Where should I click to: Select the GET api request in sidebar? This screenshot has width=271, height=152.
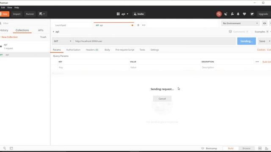pyautogui.click(x=25, y=55)
